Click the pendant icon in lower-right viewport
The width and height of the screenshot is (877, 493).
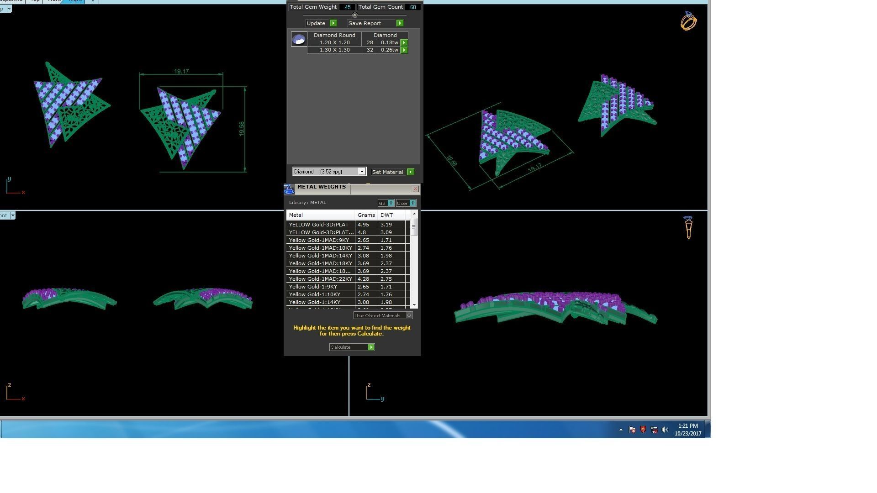(688, 227)
